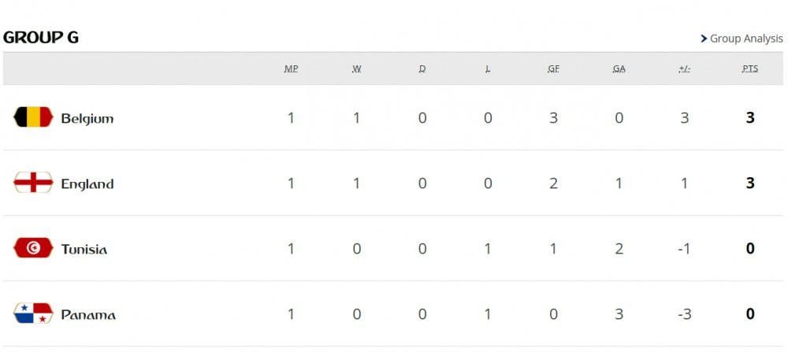The image size is (788, 352).
Task: Click the D column header
Action: [x=422, y=69]
